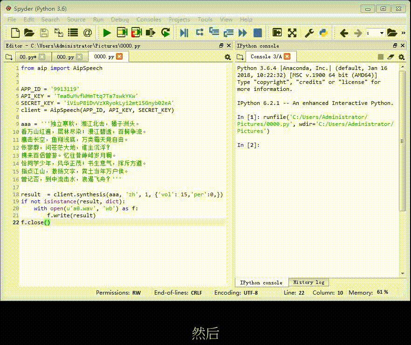
Task: Maximize the current pane
Action: click(277, 33)
